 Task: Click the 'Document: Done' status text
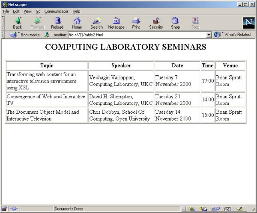[x=69, y=209]
